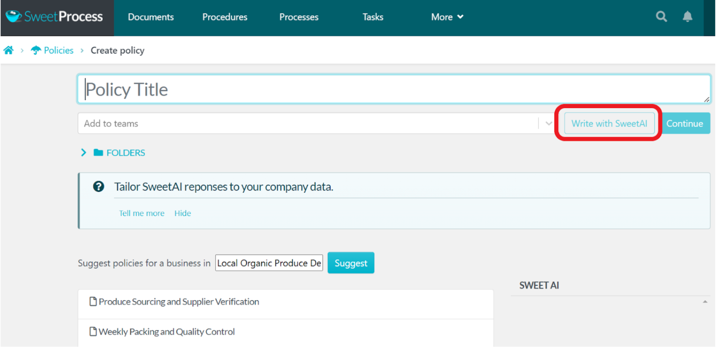Go to home via breadcrumb house icon

pyautogui.click(x=9, y=50)
